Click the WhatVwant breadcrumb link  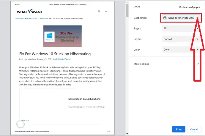pos(20,19)
